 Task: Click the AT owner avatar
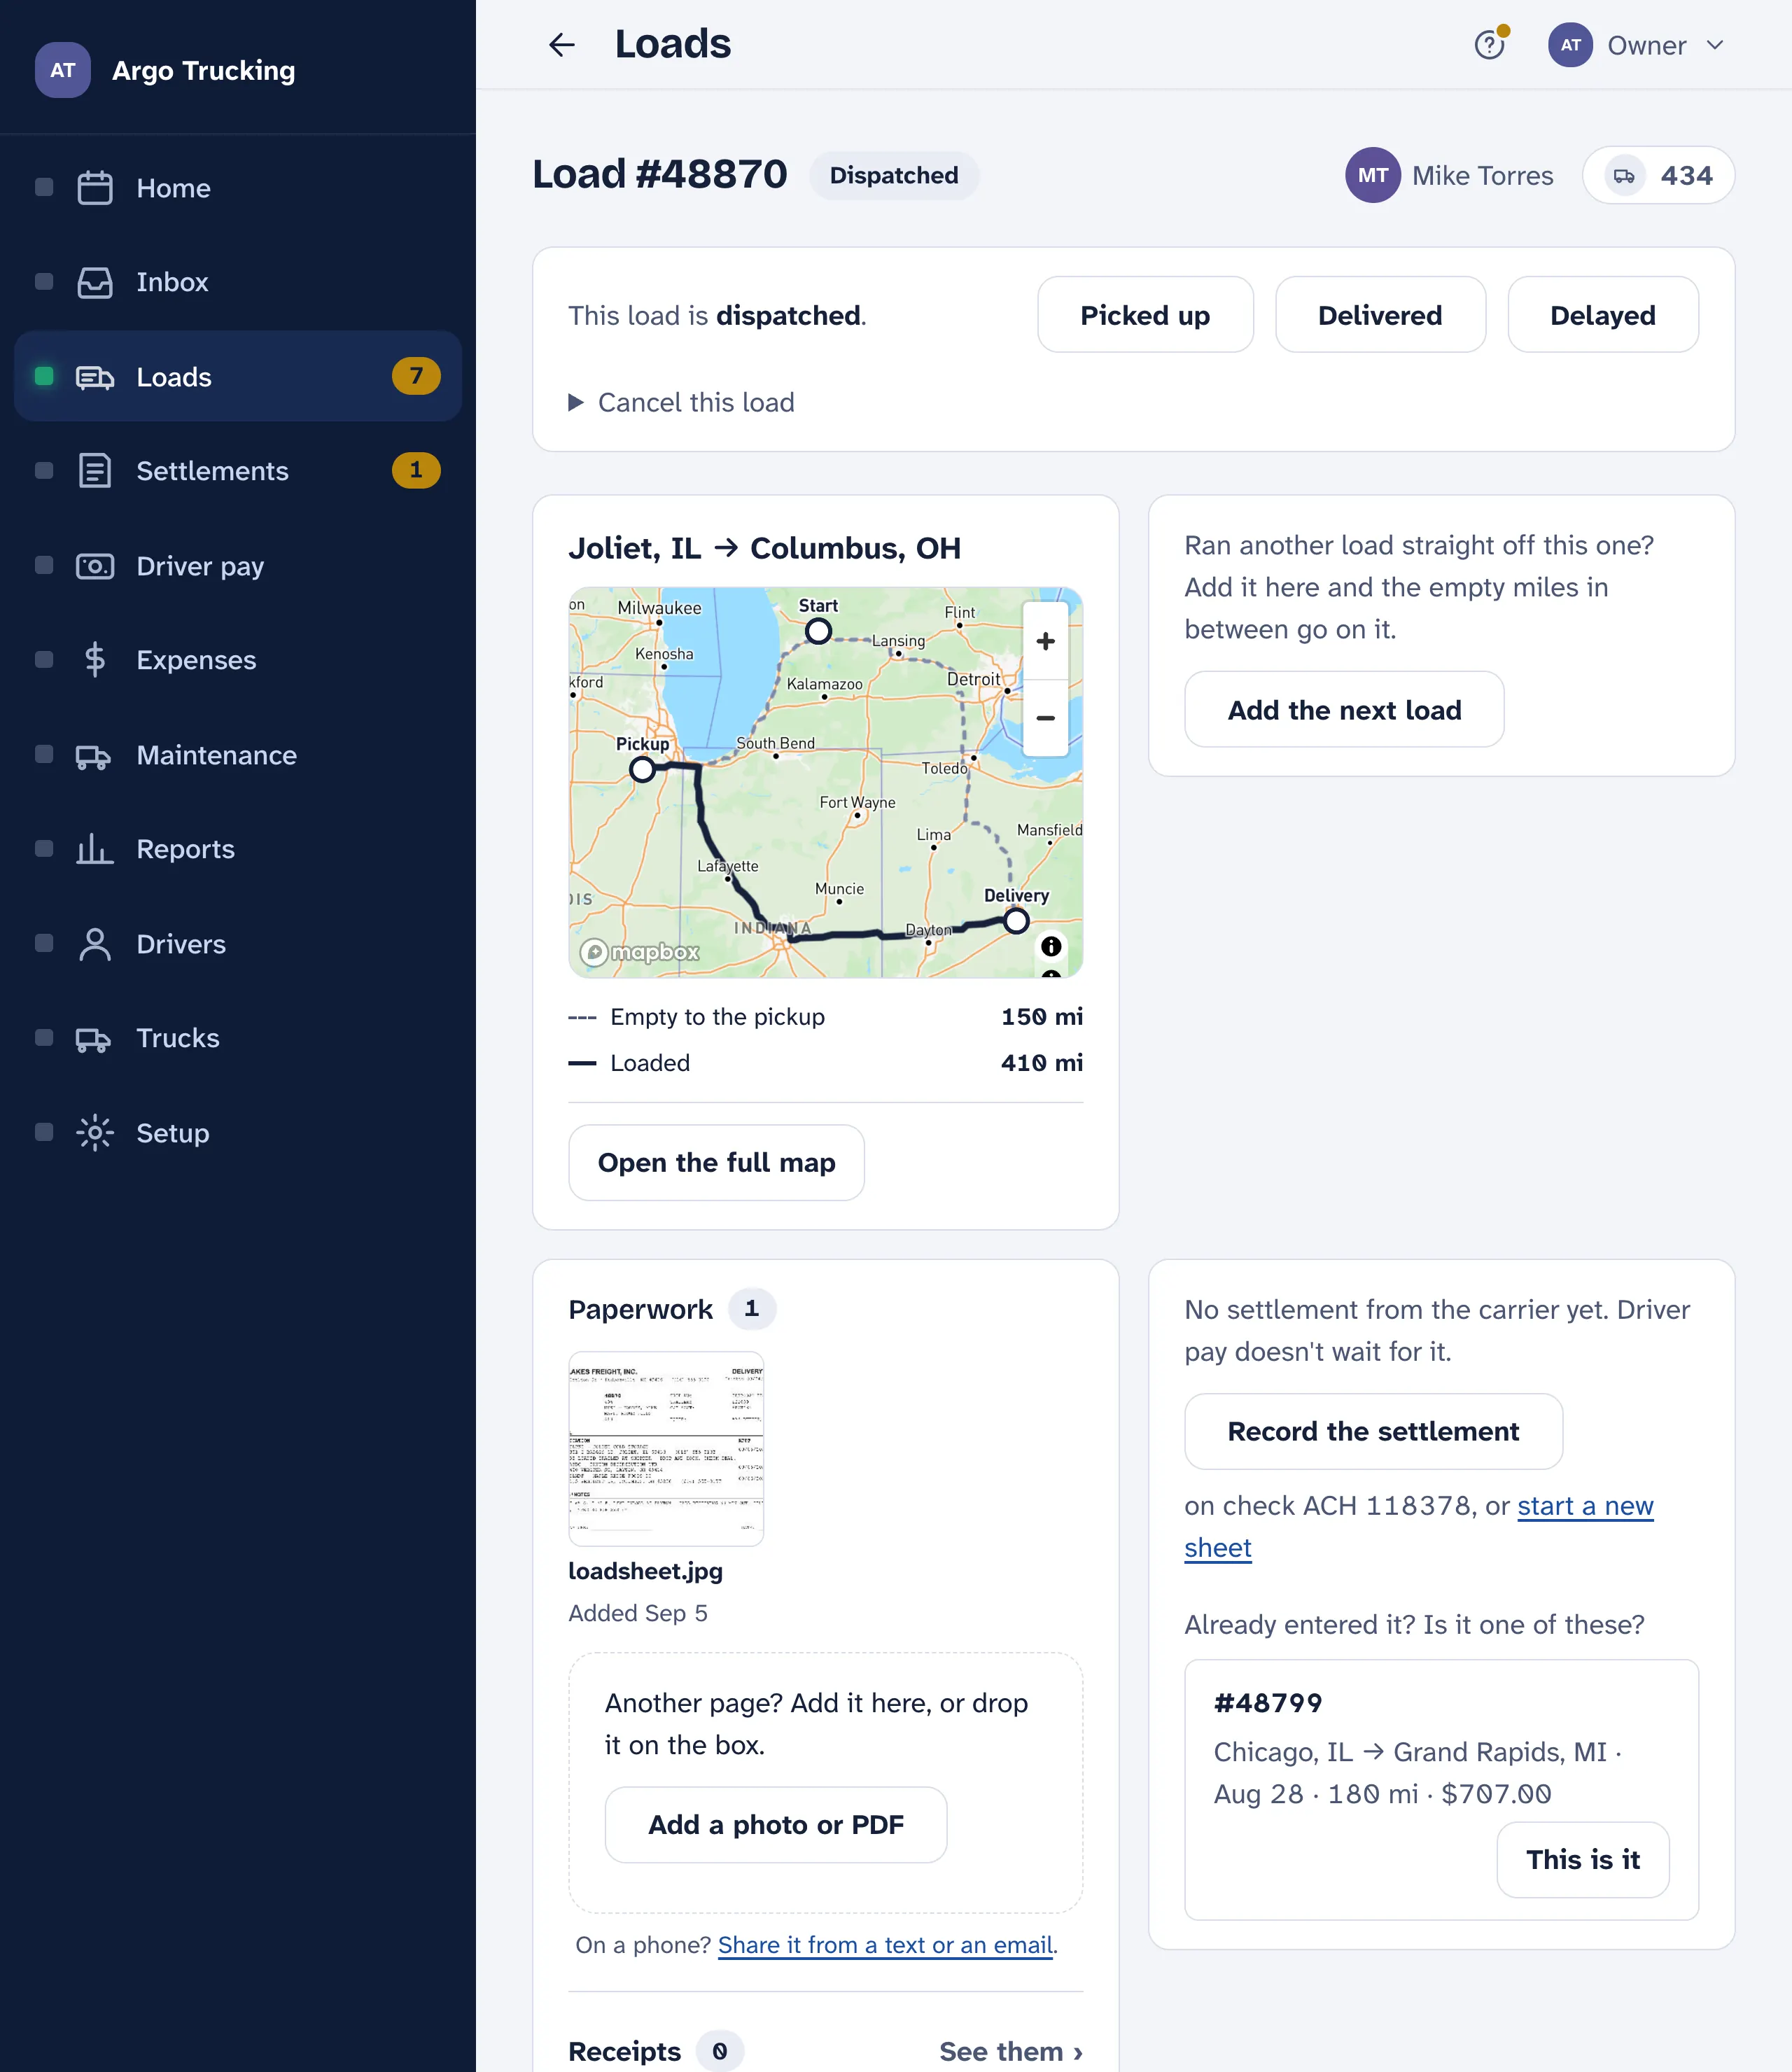pos(1570,45)
